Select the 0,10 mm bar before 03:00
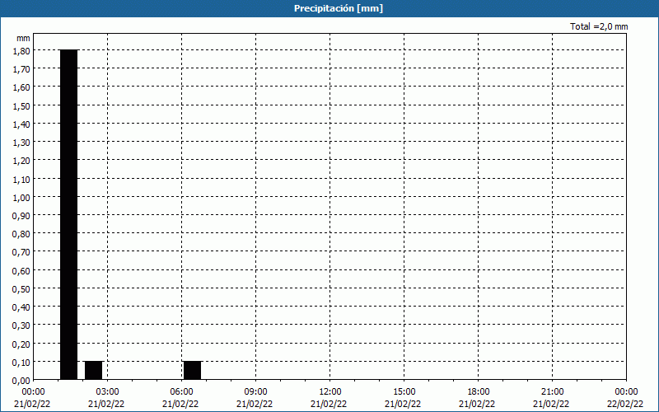Screen dimensions: 659x412 (x=94, y=370)
